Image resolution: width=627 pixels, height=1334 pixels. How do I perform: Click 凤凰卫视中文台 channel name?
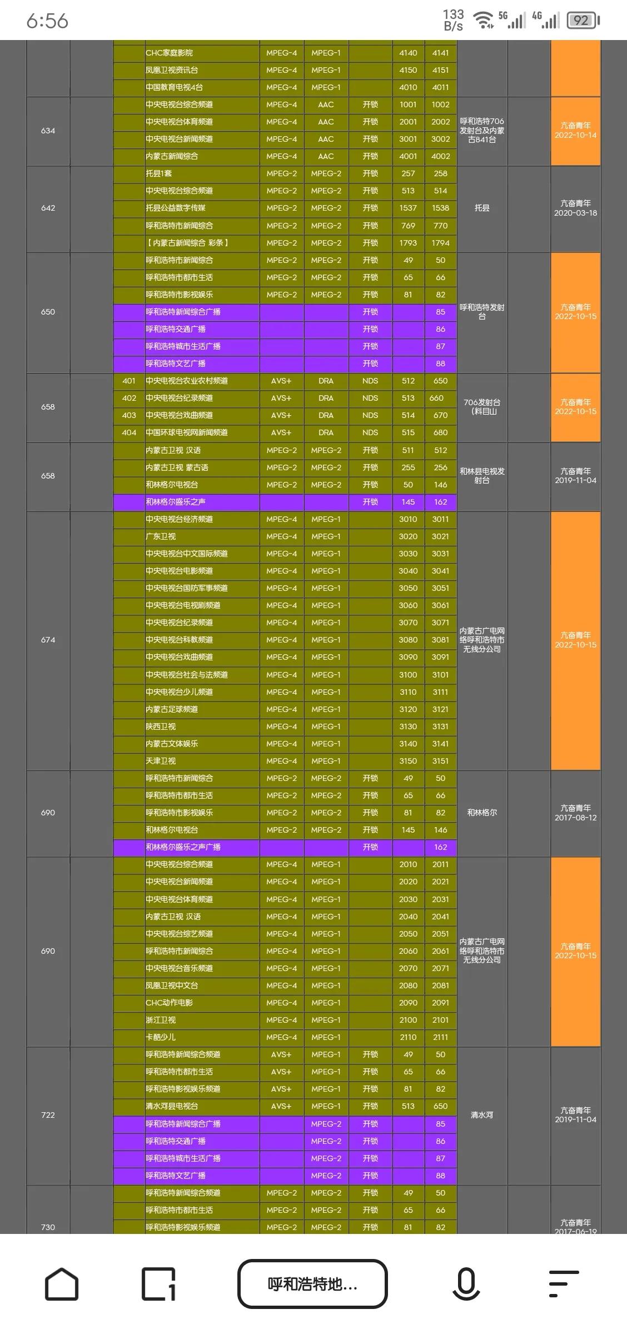(172, 985)
